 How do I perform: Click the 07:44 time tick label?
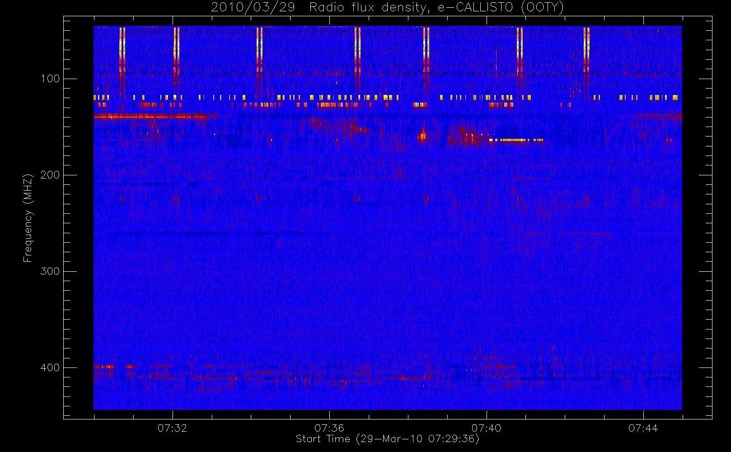pyautogui.click(x=643, y=428)
